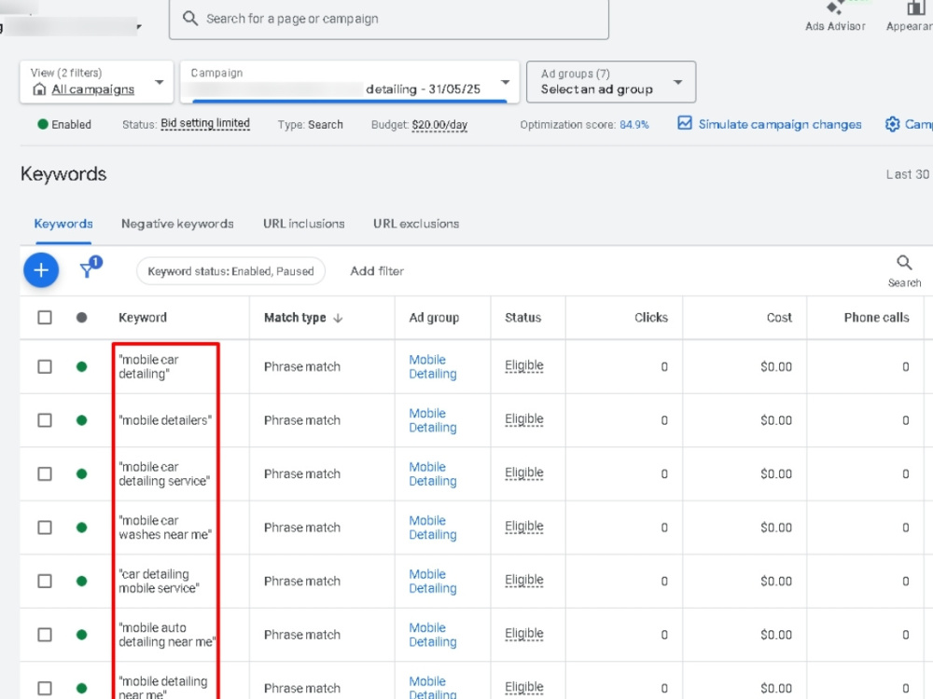Viewport: 933px width, 699px height.
Task: Expand the account selector arrow
Action: pyautogui.click(x=139, y=27)
